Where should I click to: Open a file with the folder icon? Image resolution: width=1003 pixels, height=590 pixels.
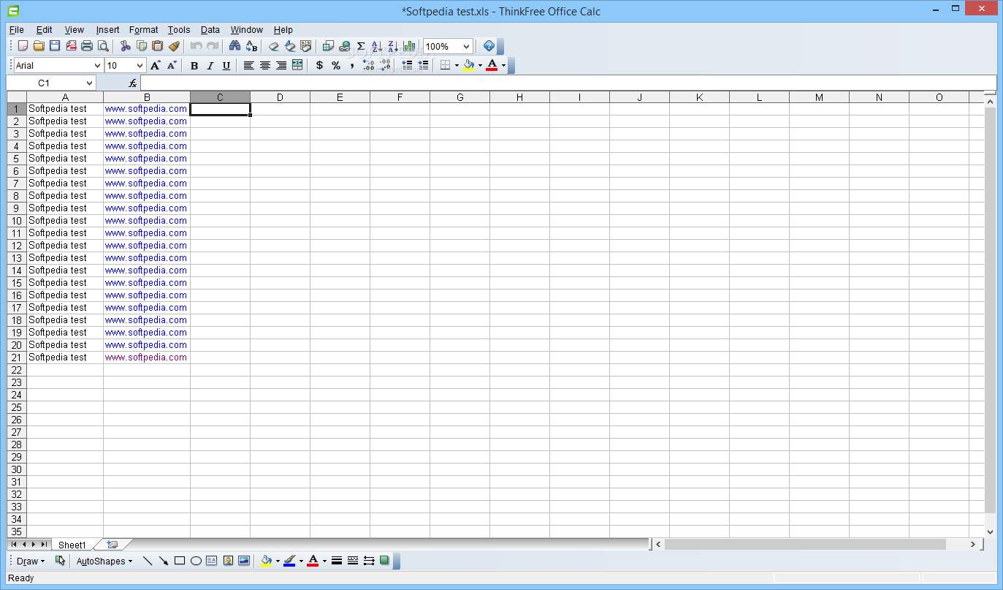(x=39, y=46)
